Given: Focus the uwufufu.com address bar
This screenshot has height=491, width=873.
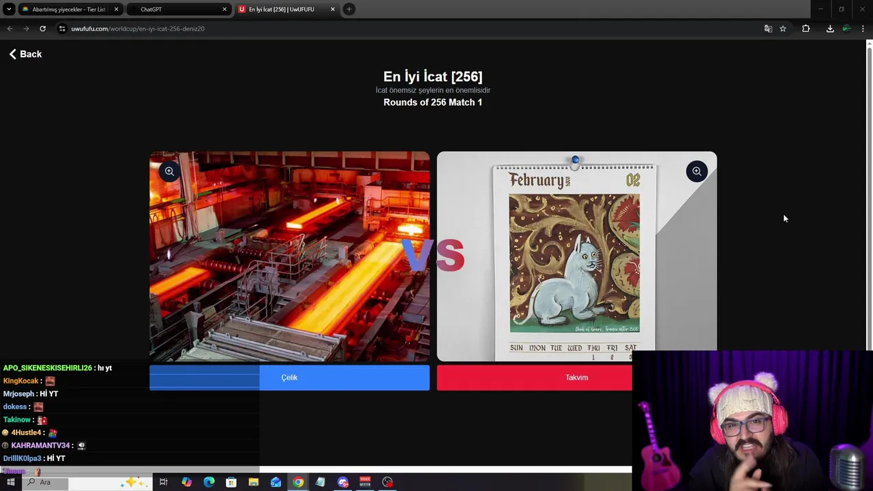Looking at the screenshot, I should (x=409, y=29).
